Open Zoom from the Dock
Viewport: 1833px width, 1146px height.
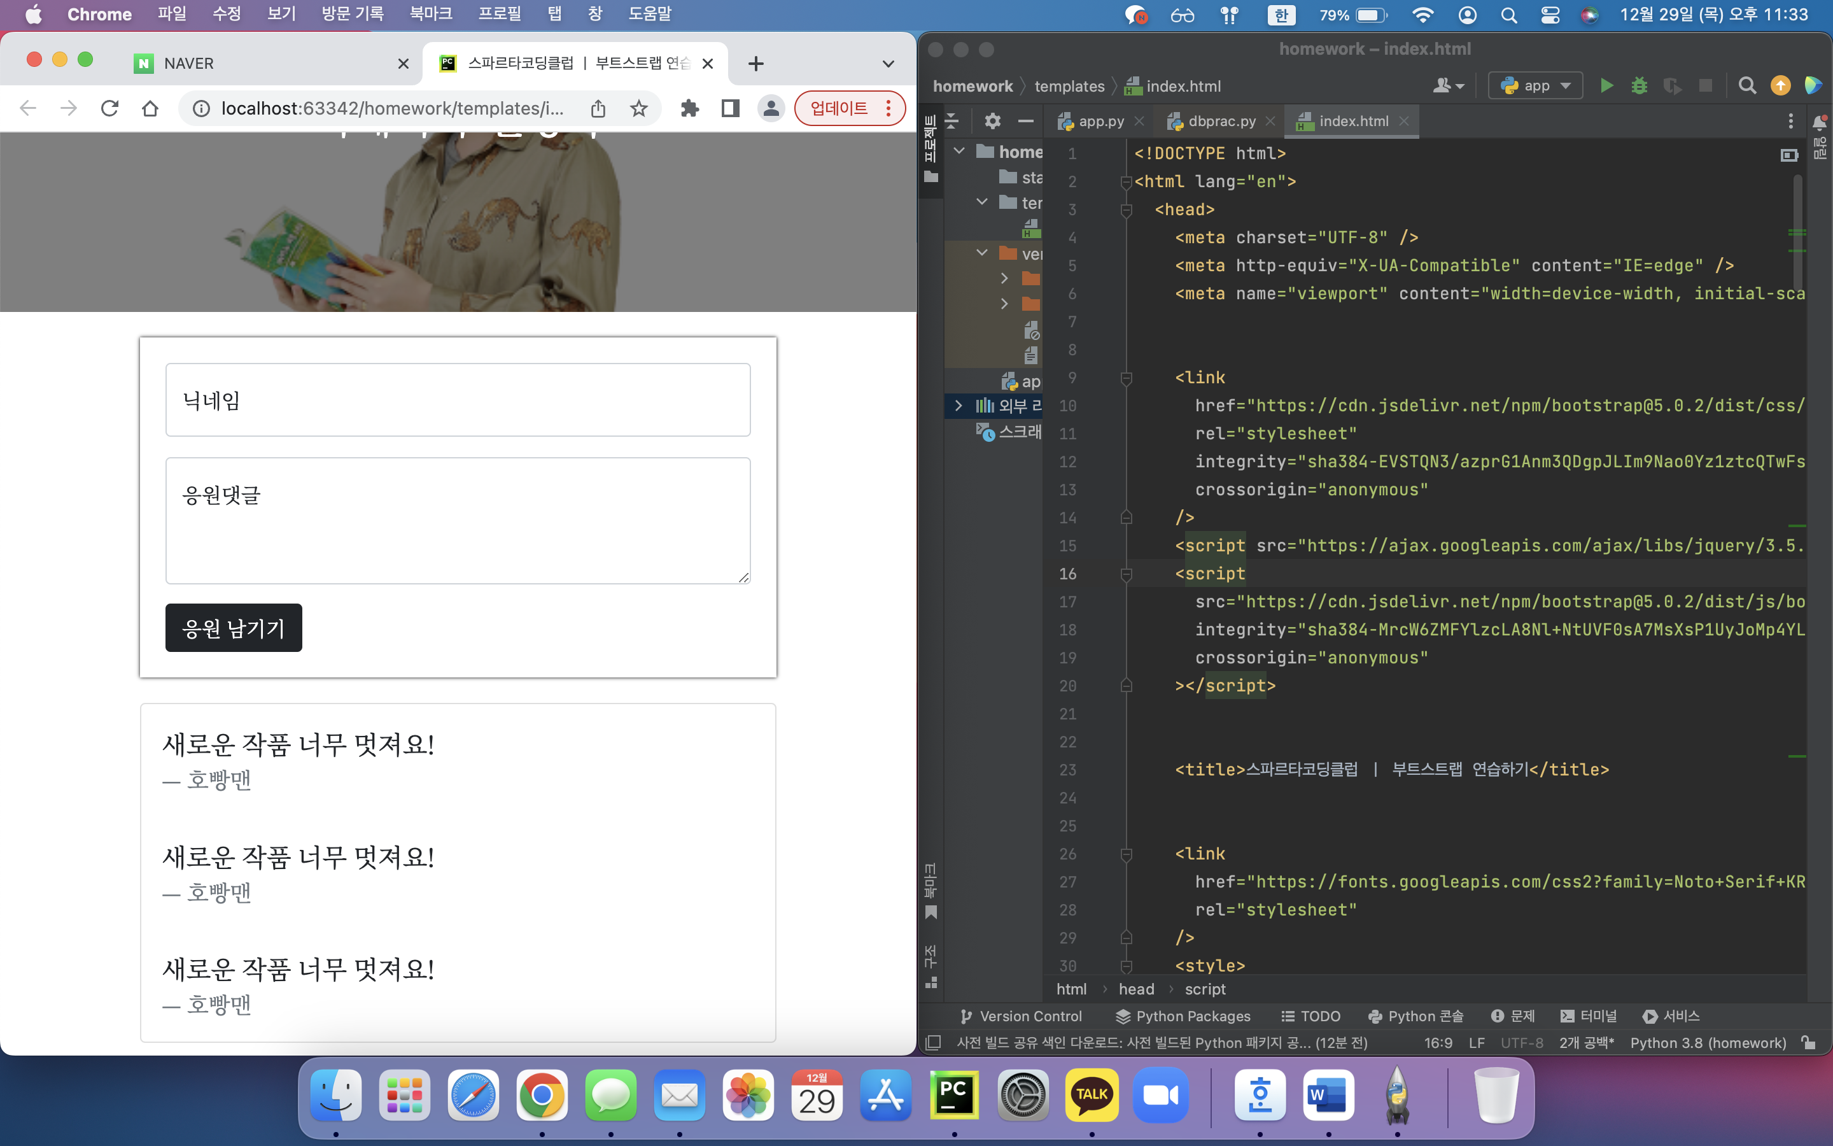tap(1160, 1094)
